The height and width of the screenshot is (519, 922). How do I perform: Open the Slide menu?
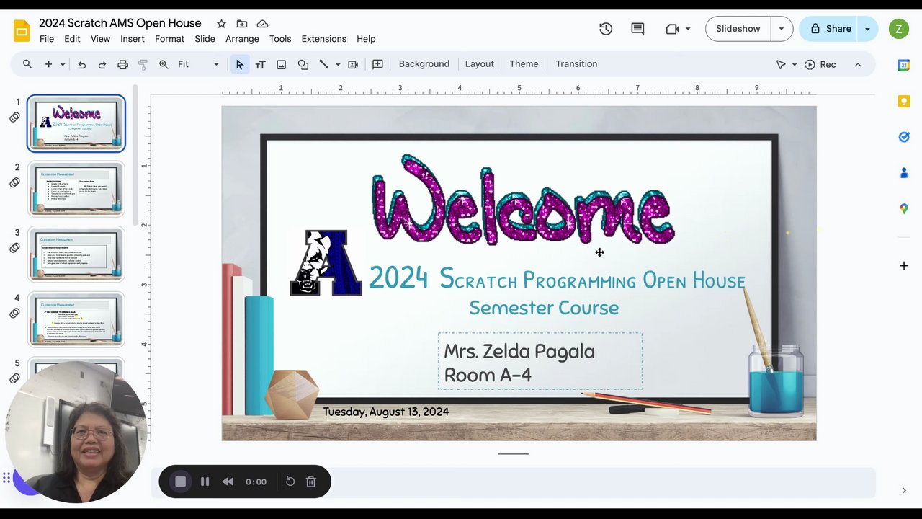(x=205, y=39)
